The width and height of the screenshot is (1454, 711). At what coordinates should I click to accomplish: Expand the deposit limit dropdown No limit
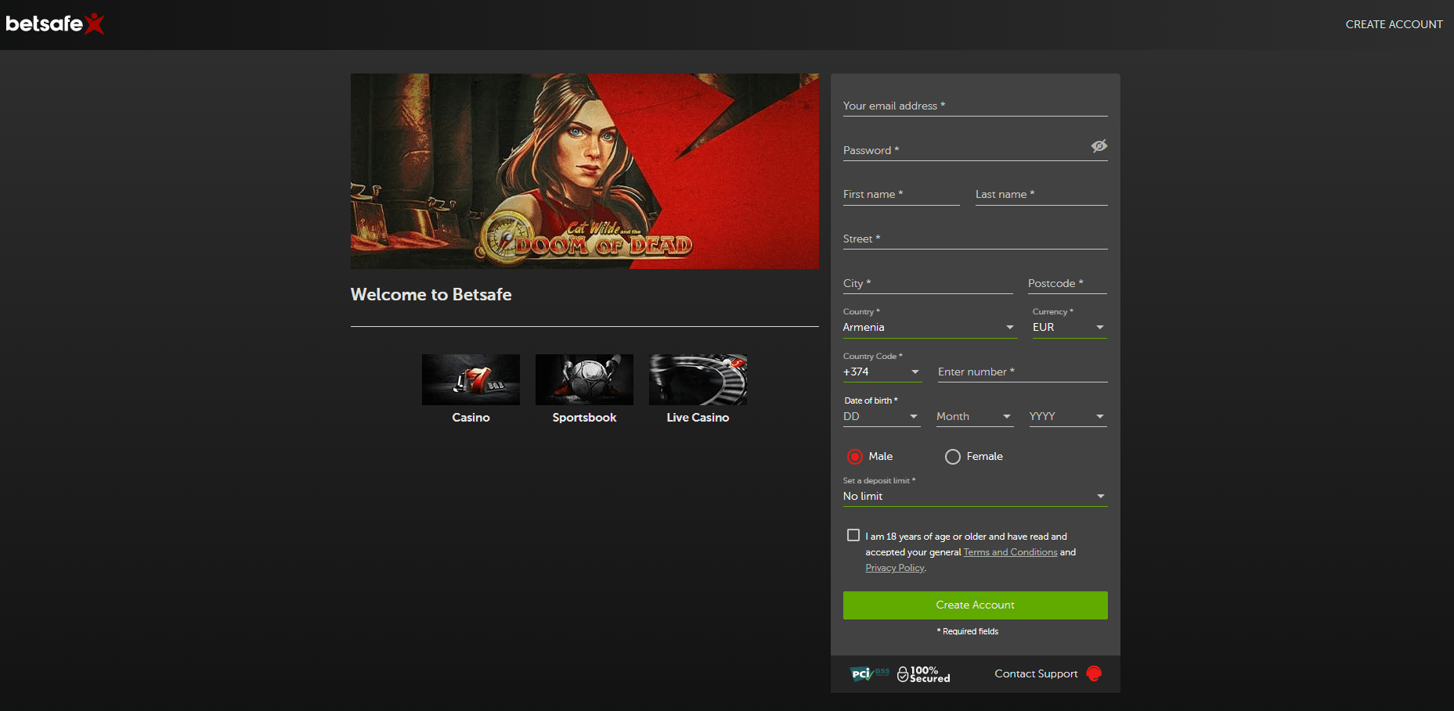pos(976,497)
